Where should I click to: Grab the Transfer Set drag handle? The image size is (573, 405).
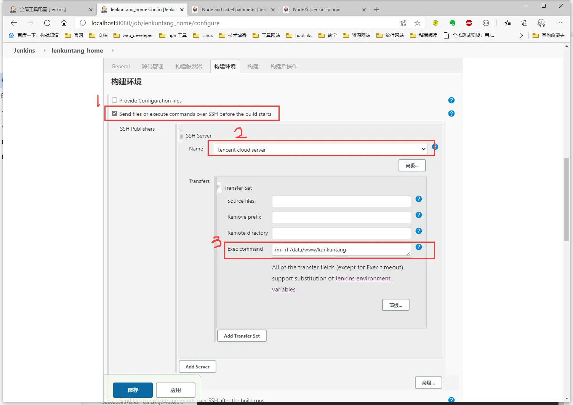point(219,187)
